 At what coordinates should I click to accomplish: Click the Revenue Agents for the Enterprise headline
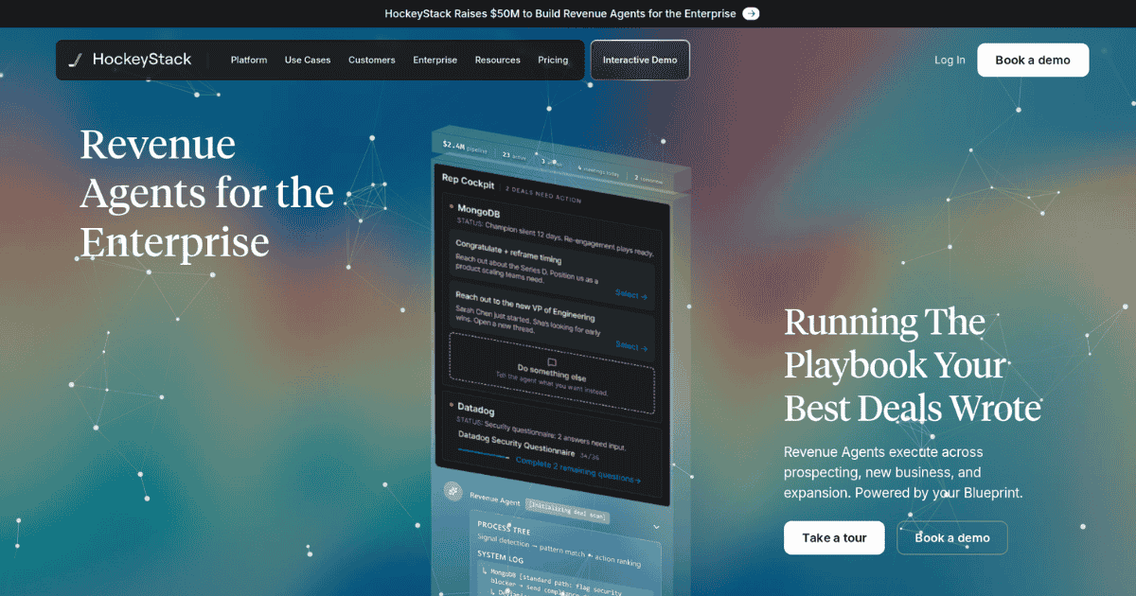[206, 193]
